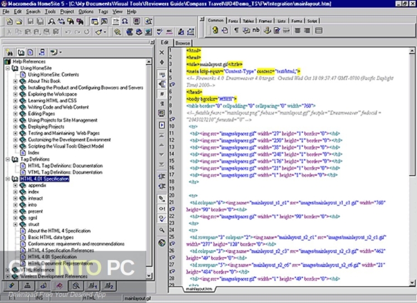This screenshot has width=417, height=303.
Task: Expand the Learning HTML and CSS node
Action: pos(16,101)
